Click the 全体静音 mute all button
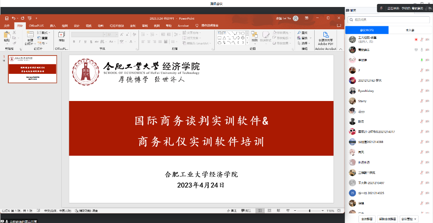This screenshot has height=223, width=433. [366, 219]
